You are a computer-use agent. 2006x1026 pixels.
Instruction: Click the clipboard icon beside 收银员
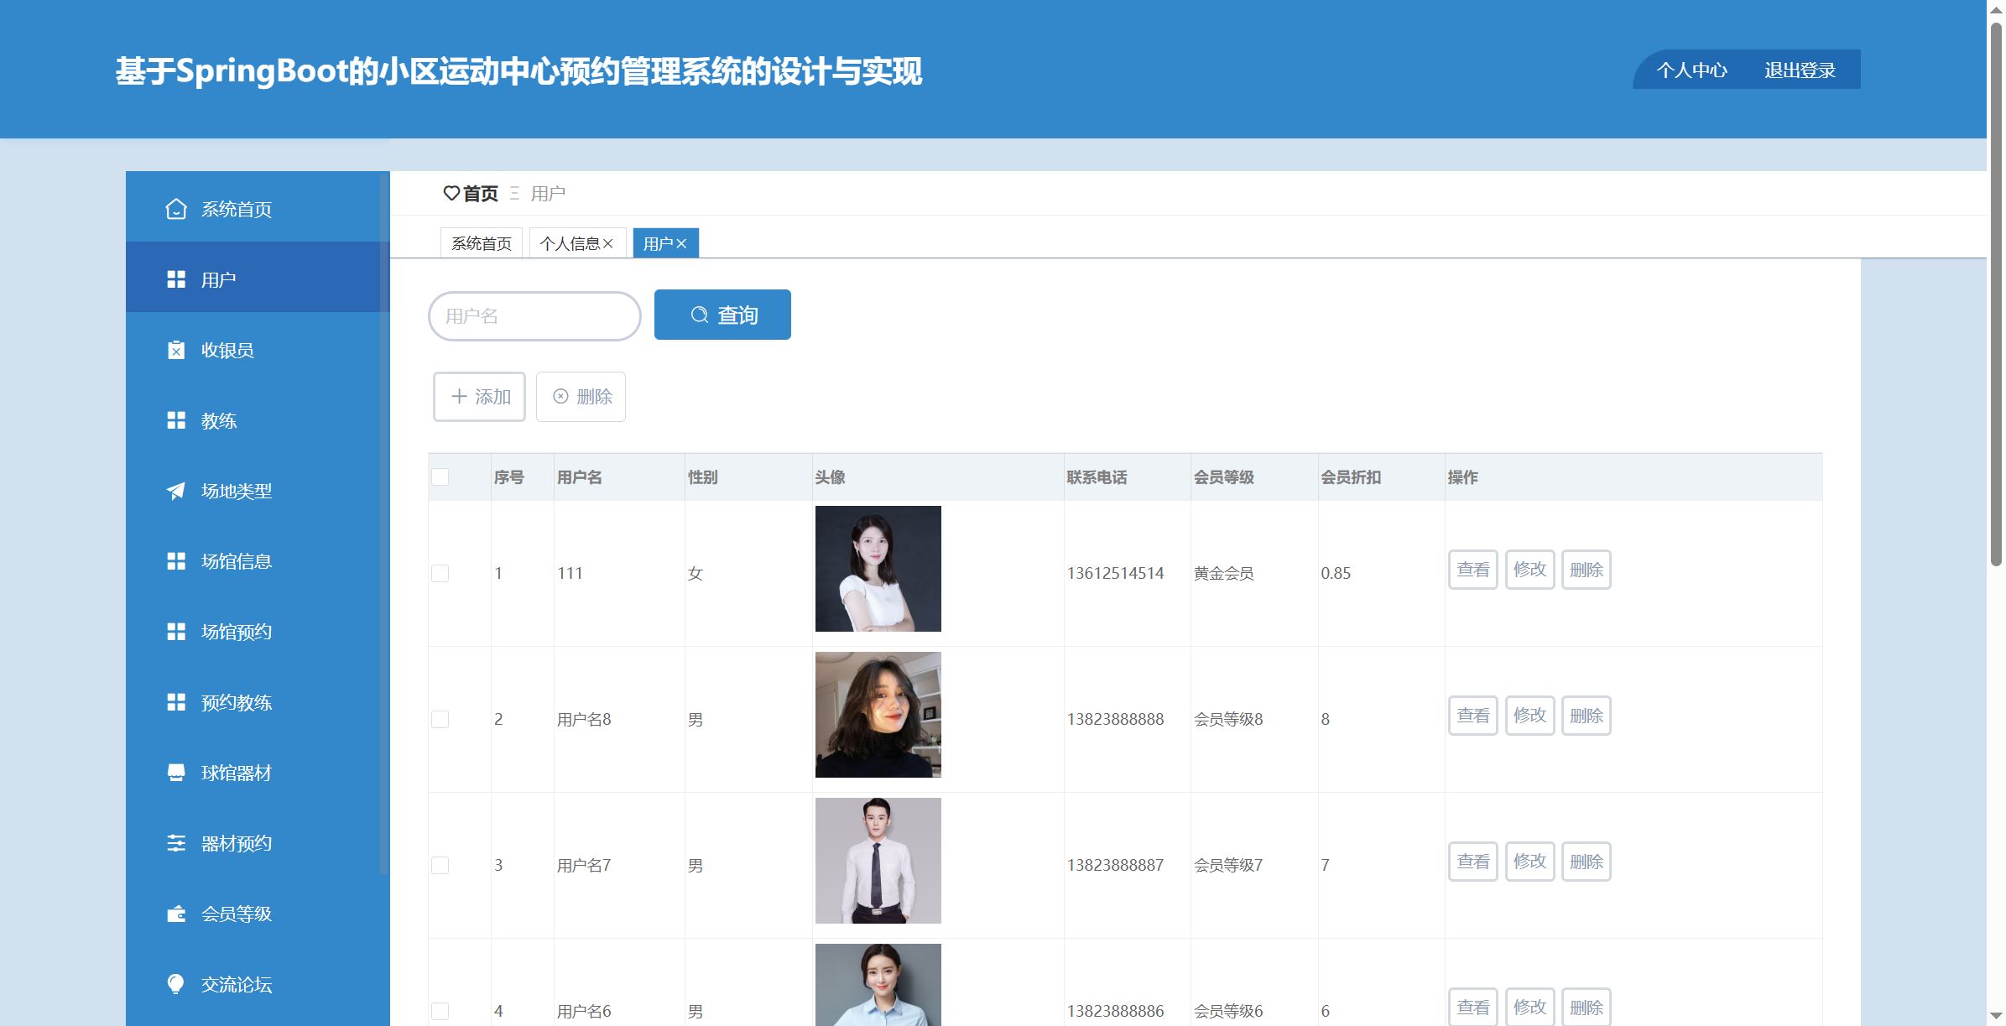coord(176,350)
